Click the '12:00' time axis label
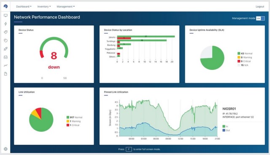This screenshot has width=270, height=155. point(181,139)
